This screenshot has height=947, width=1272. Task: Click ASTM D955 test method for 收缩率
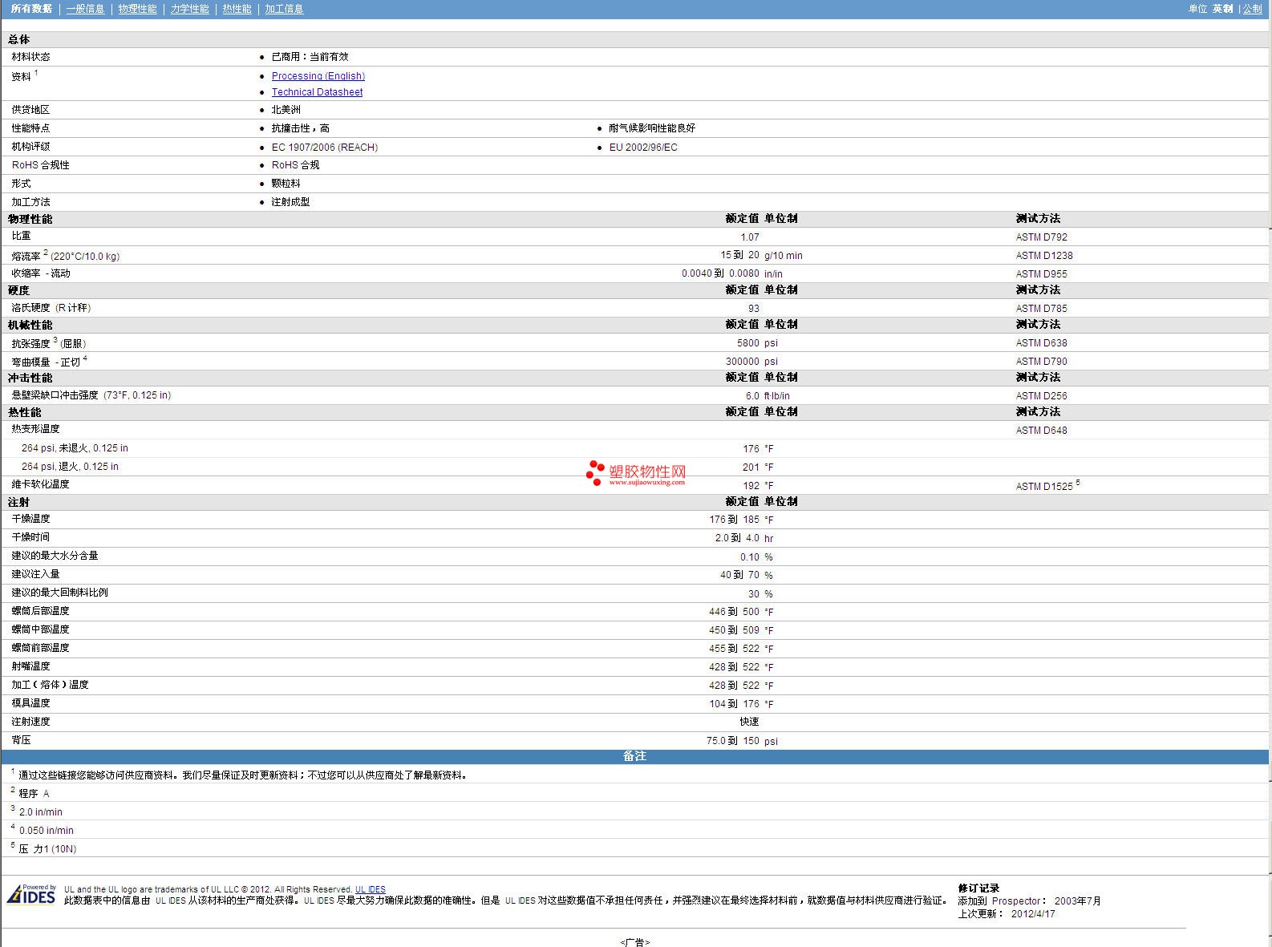(x=1041, y=274)
